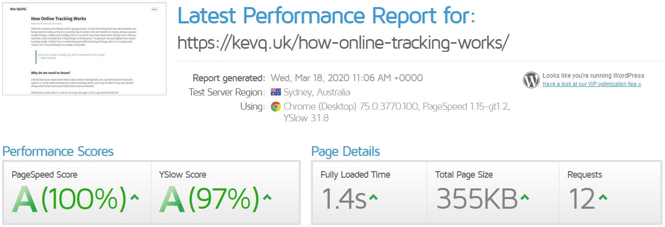Click the Sydney, Australia server region text
This screenshot has height=227, width=665.
click(x=317, y=92)
